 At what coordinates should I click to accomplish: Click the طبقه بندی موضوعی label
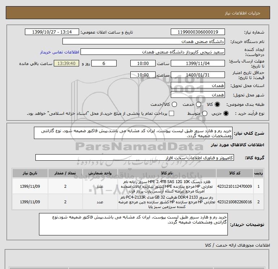point(245,105)
